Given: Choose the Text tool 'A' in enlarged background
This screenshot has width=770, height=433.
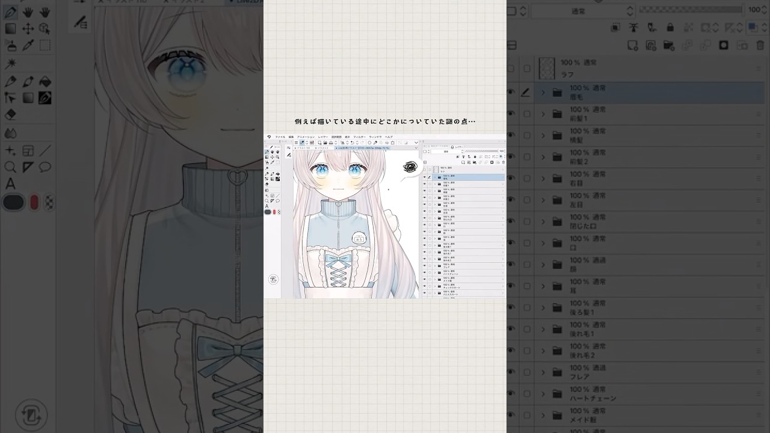Looking at the screenshot, I should click(11, 183).
